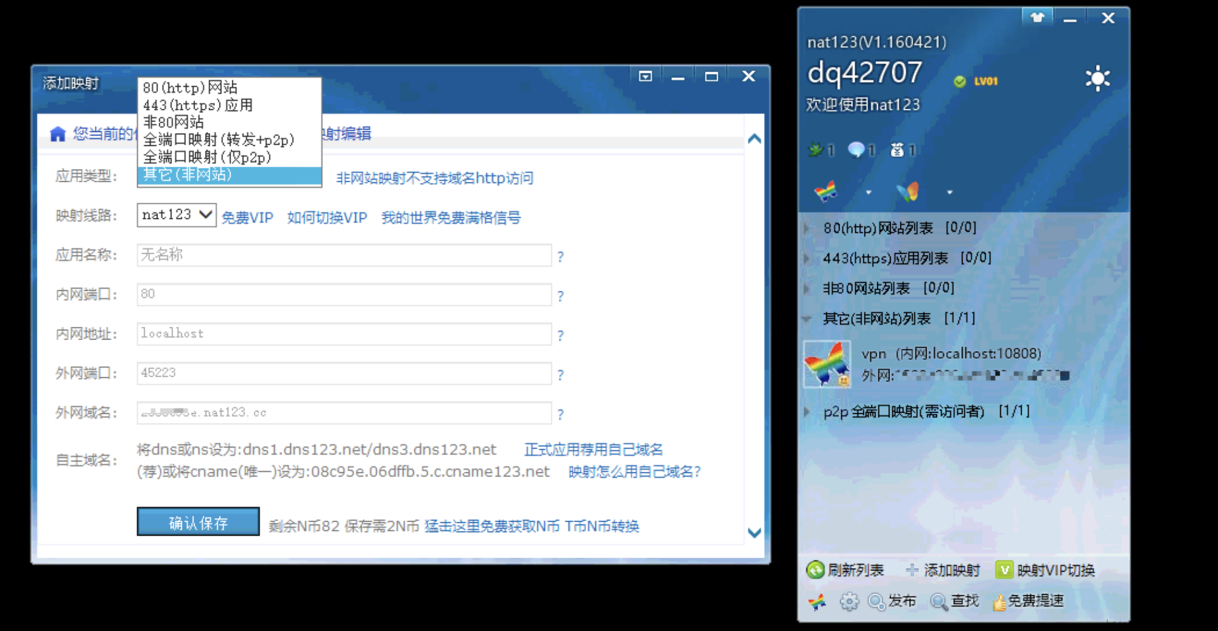Click scroll up chevron in mapping dialog
The image size is (1218, 631).
pyautogui.click(x=754, y=139)
